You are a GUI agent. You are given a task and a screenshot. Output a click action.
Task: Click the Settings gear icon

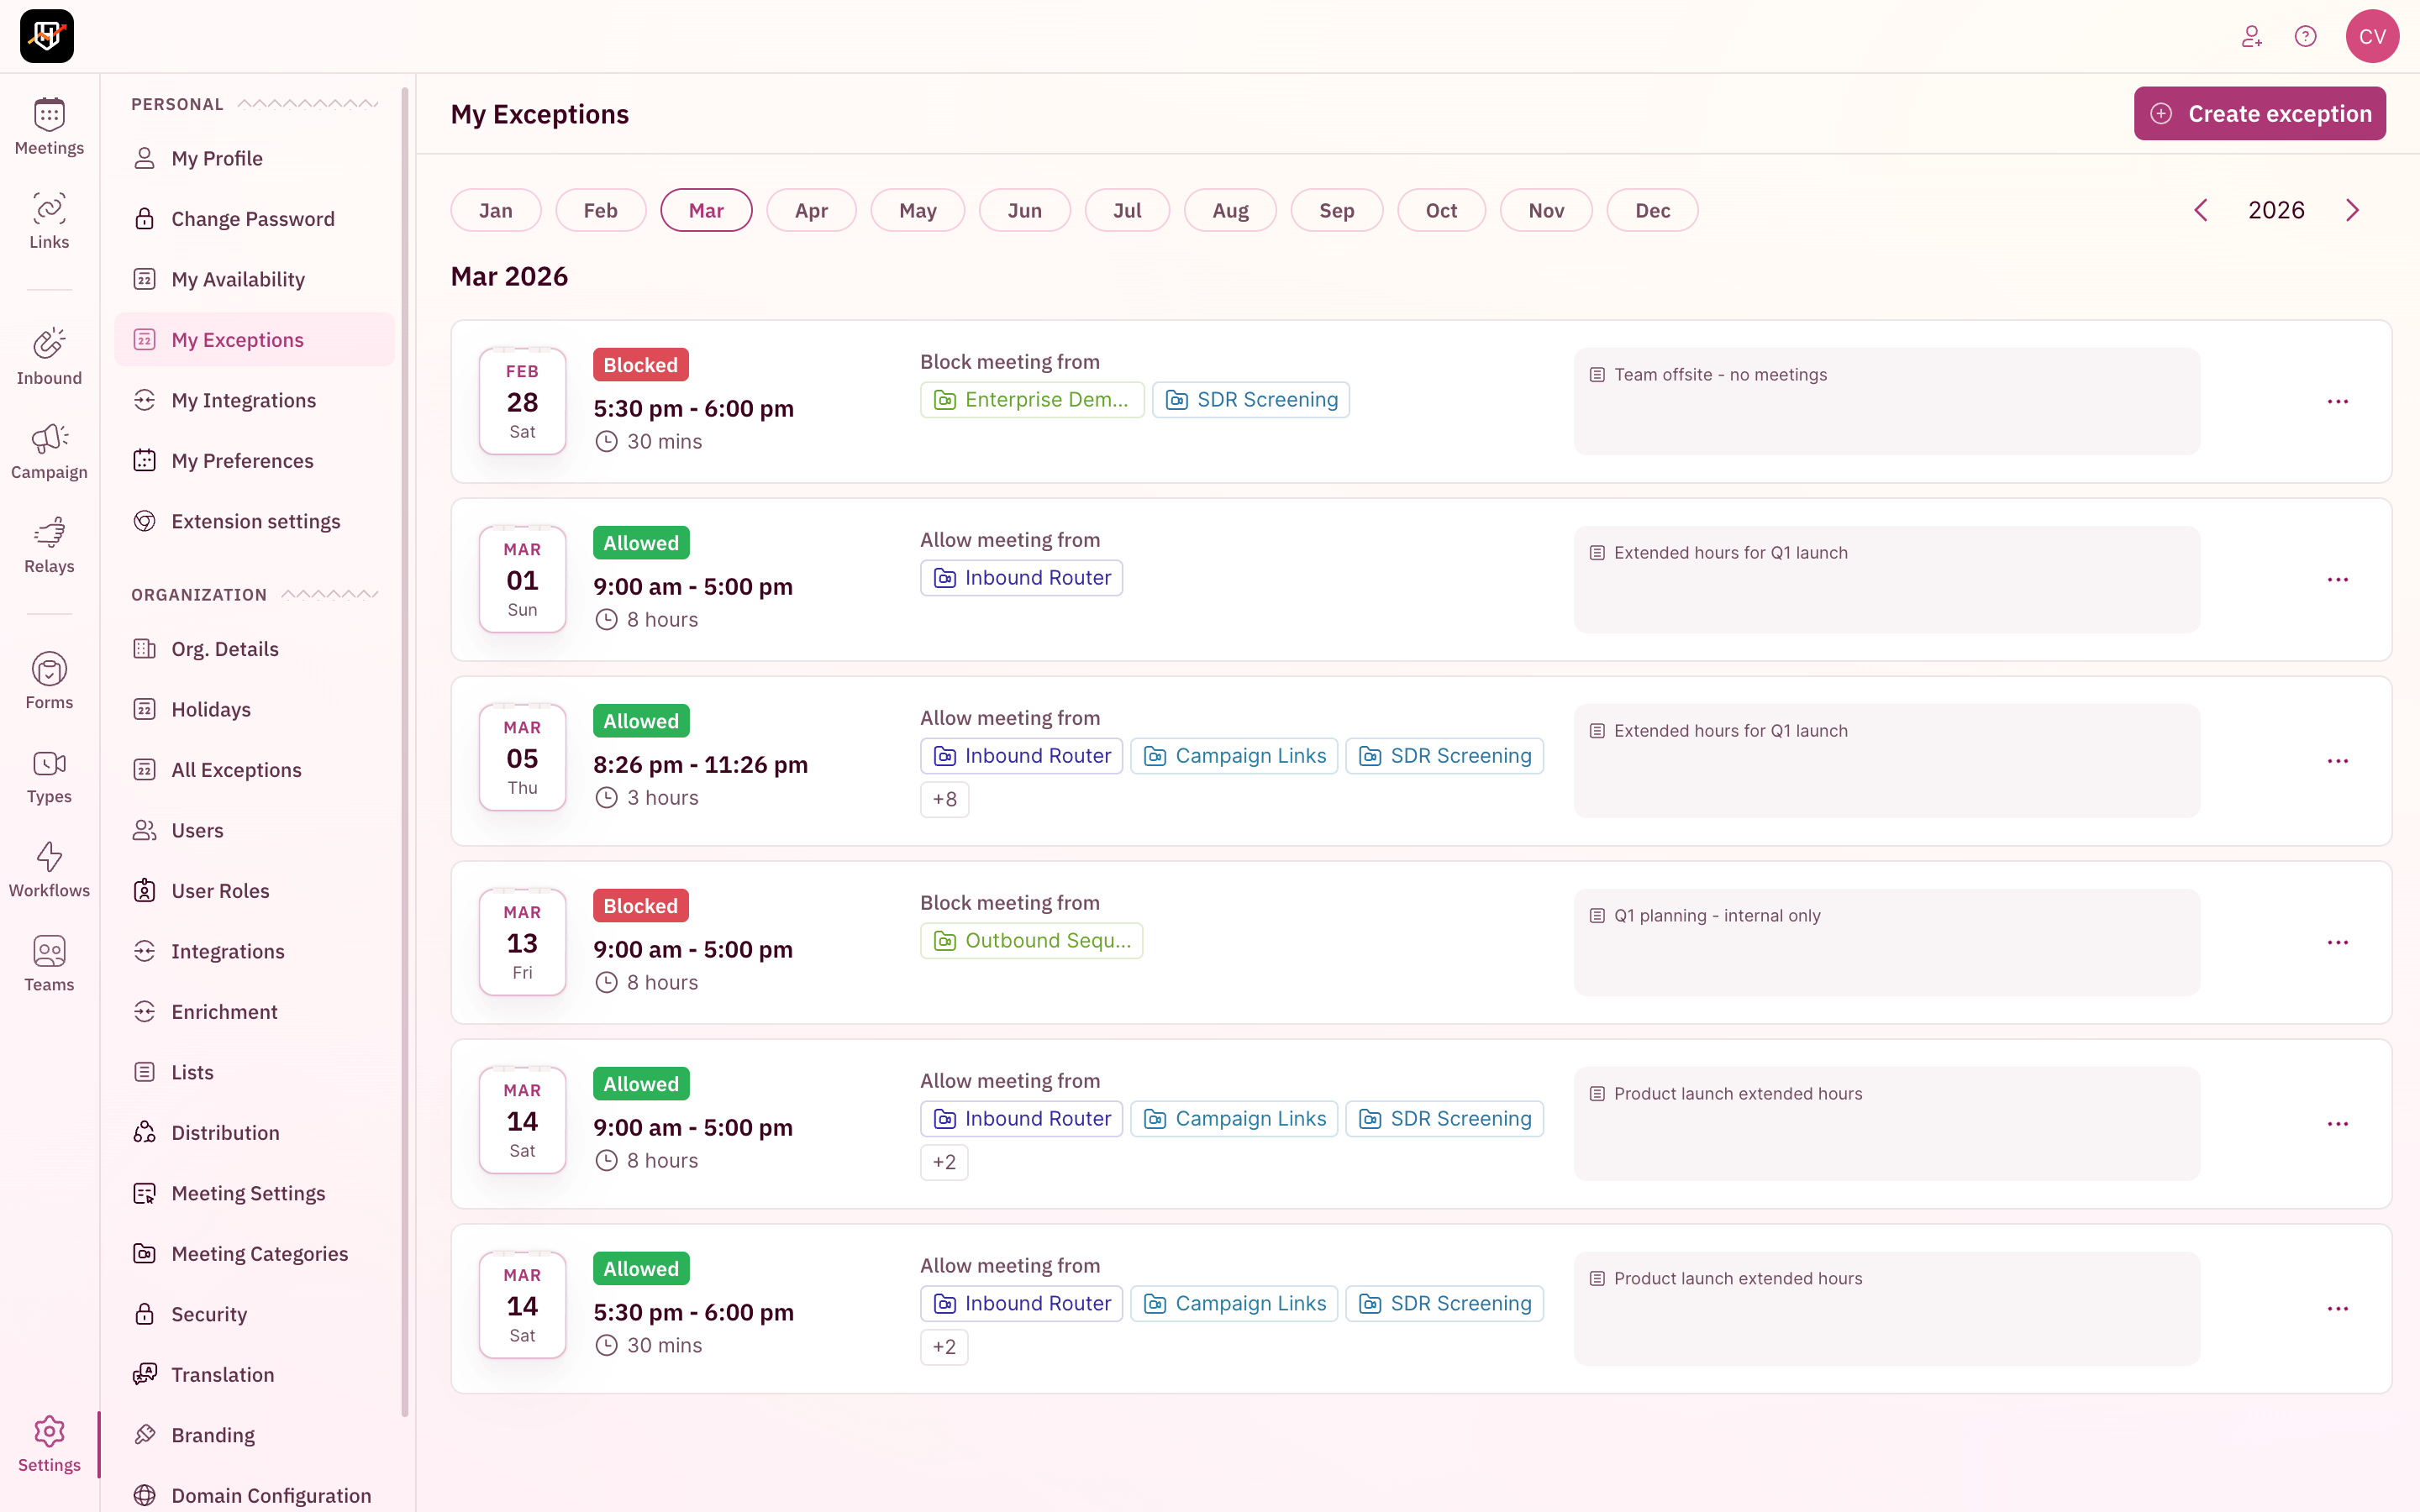coord(49,1432)
